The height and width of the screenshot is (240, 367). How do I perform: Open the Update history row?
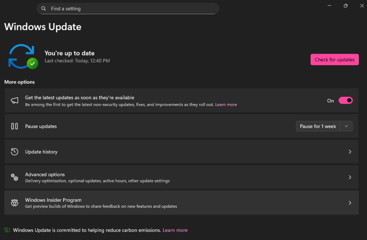179,152
